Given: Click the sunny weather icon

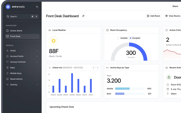Looking at the screenshot, I should pyautogui.click(x=54, y=41).
